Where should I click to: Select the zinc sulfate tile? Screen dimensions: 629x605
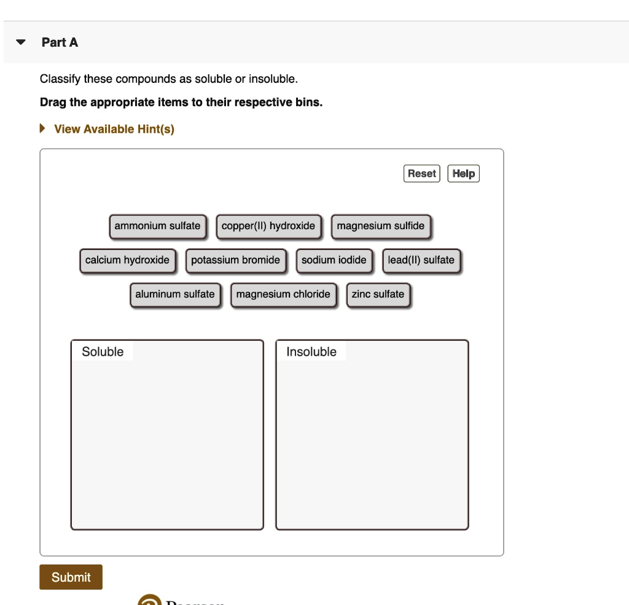378,294
